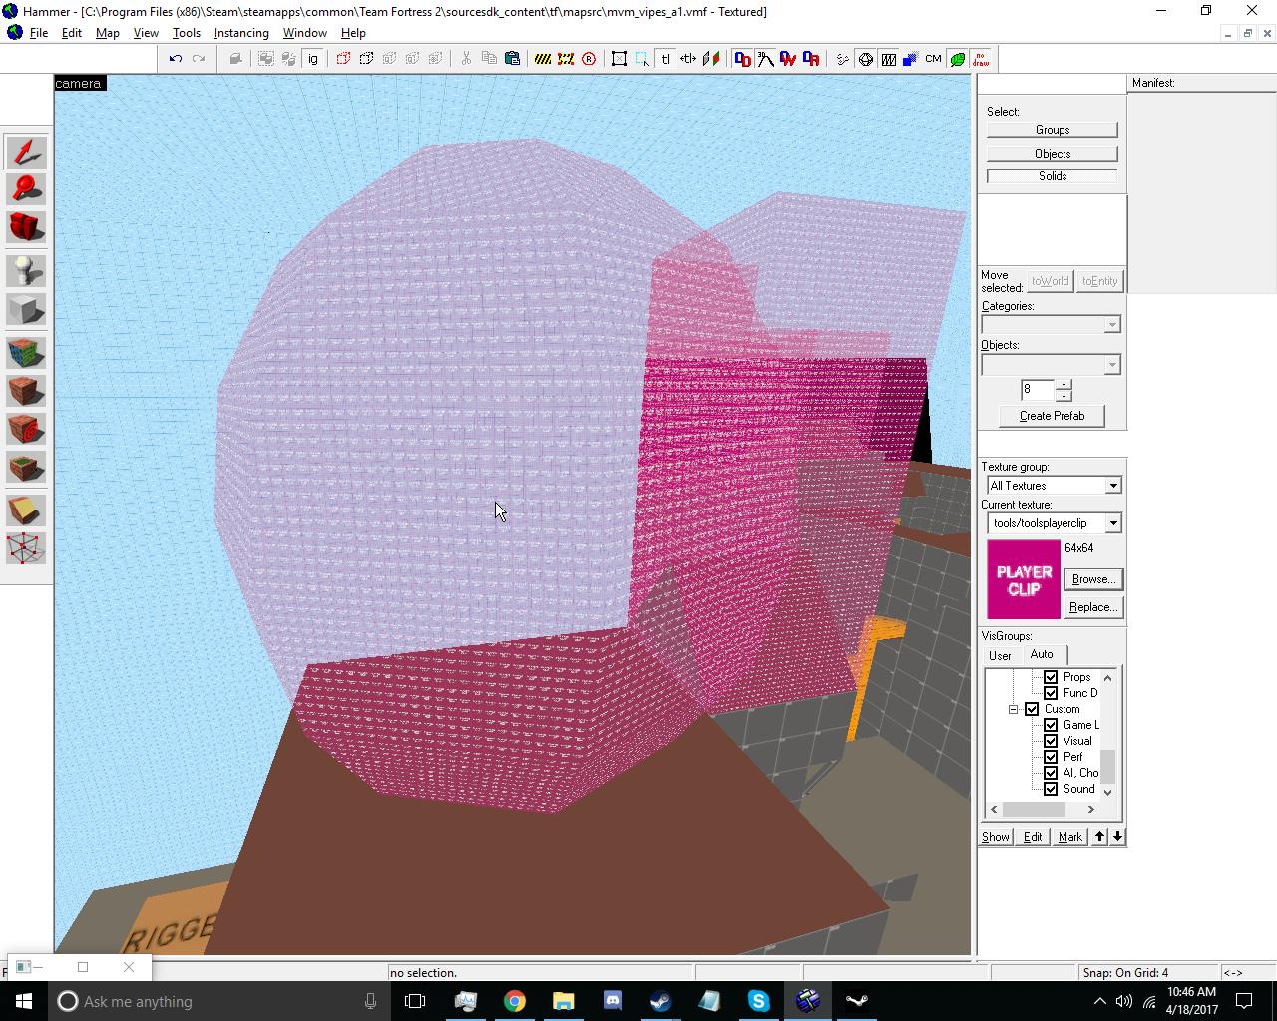Open the Objects dropdown

coord(1111,365)
